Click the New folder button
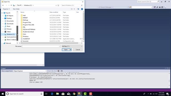The height and width of the screenshot is (96, 171). point(16,9)
